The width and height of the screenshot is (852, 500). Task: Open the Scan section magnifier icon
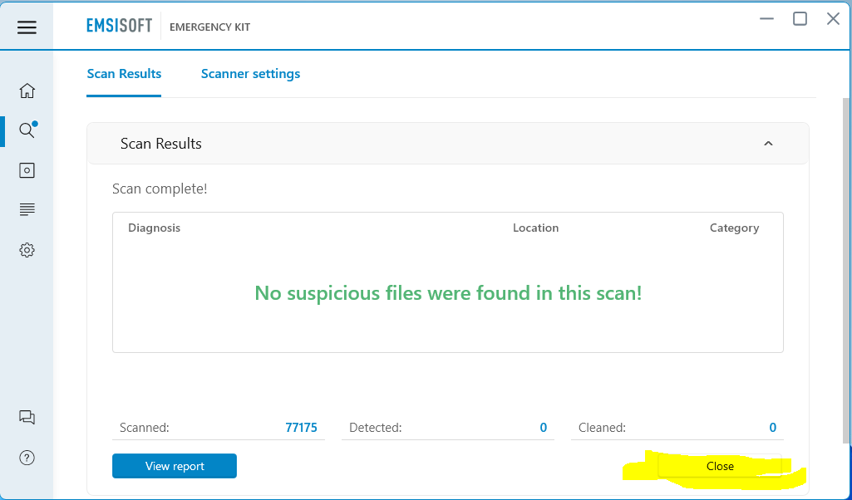pyautogui.click(x=27, y=130)
